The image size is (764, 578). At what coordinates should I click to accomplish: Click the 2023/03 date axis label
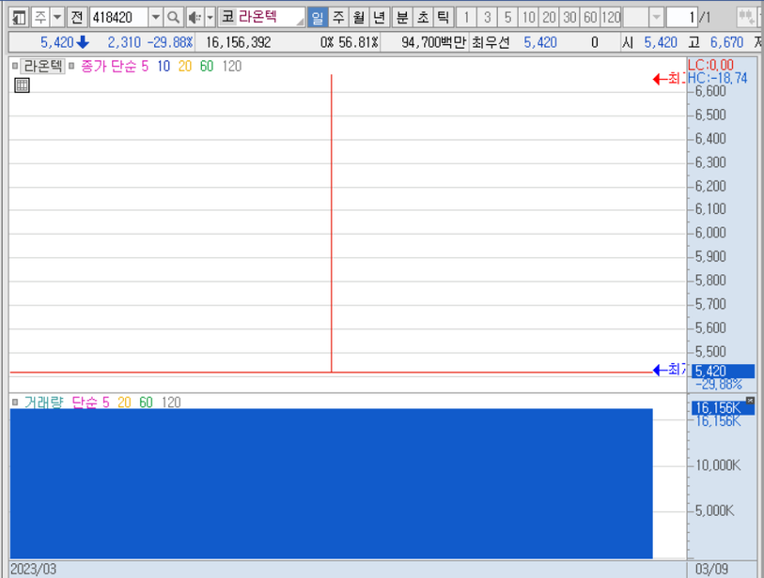(33, 569)
